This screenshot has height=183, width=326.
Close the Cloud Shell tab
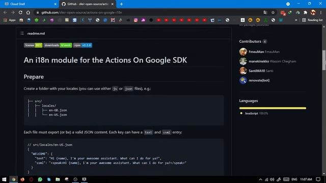click(x=56, y=4)
